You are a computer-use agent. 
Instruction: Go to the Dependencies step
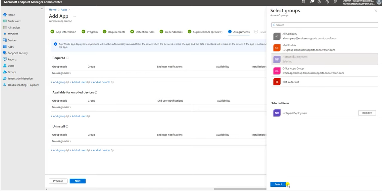tap(171, 32)
